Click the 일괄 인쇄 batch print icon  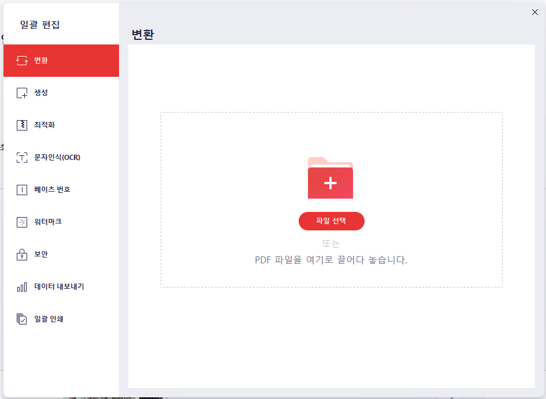click(x=22, y=319)
